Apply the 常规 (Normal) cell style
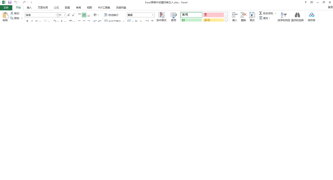This screenshot has width=333, height=180. coord(191,15)
